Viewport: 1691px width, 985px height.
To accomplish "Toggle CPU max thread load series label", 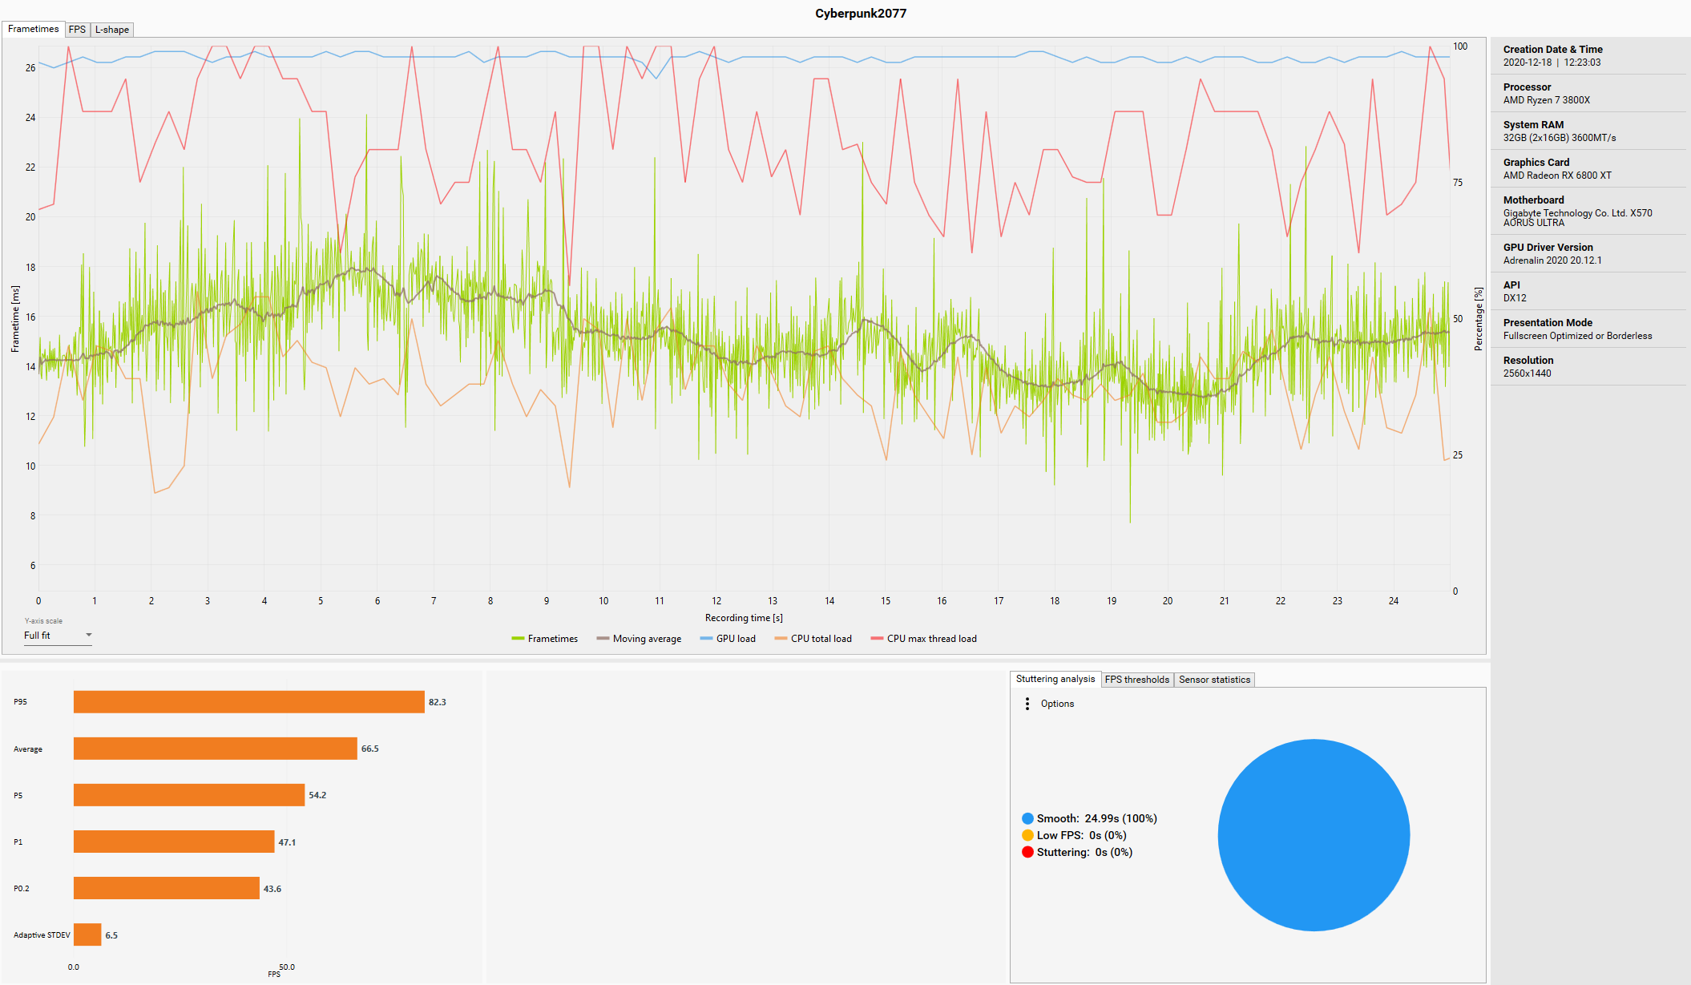I will tap(931, 639).
